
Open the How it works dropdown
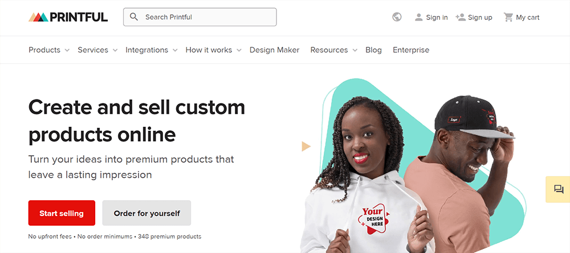coord(213,50)
